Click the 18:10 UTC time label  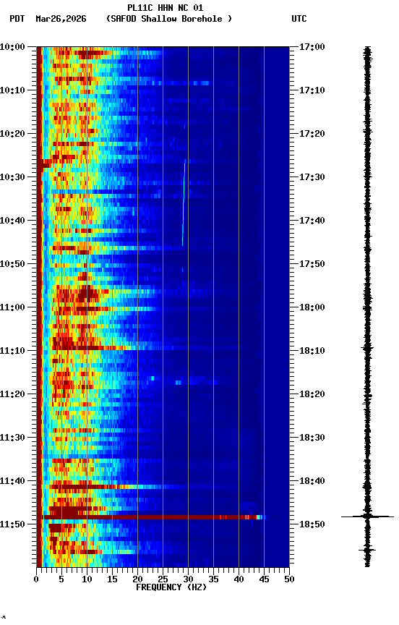coord(312,351)
